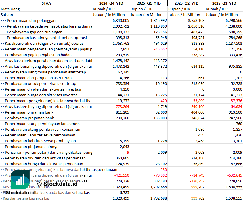Select value 62,349 in uang muka row

[123, 72]
